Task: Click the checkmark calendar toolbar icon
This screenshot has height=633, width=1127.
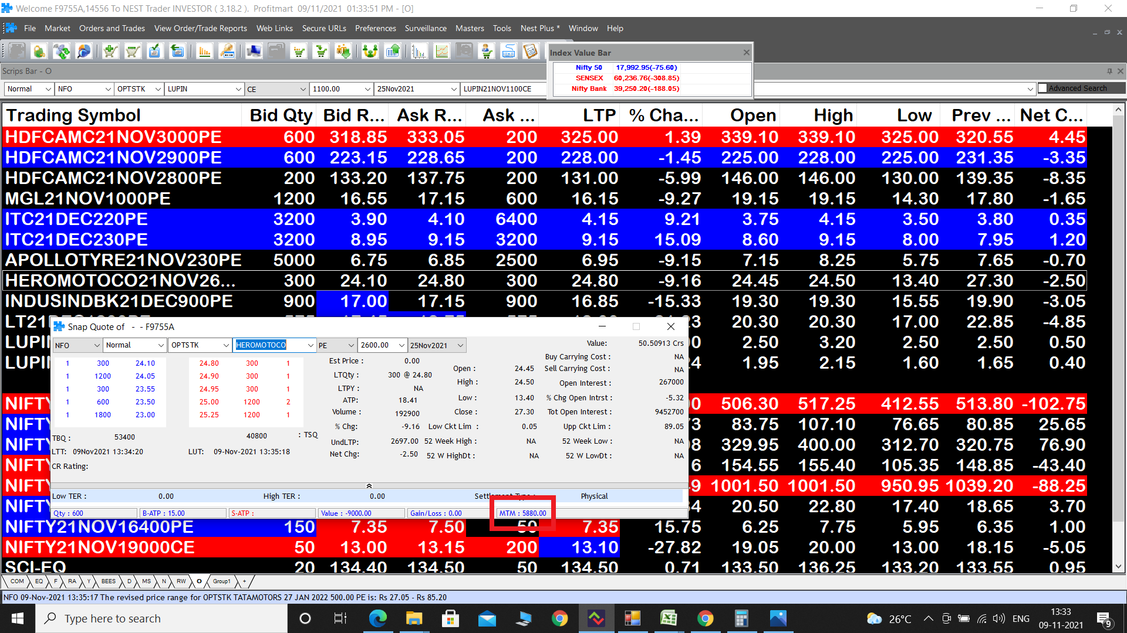Action: coord(154,52)
